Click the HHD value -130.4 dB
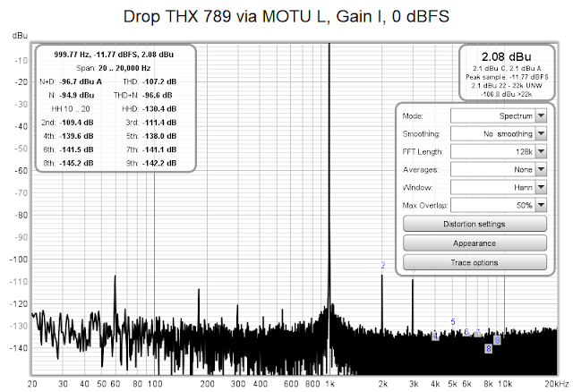 click(x=159, y=109)
